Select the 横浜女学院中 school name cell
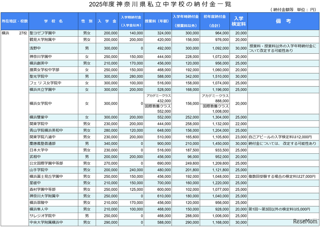 click(x=53, y=103)
